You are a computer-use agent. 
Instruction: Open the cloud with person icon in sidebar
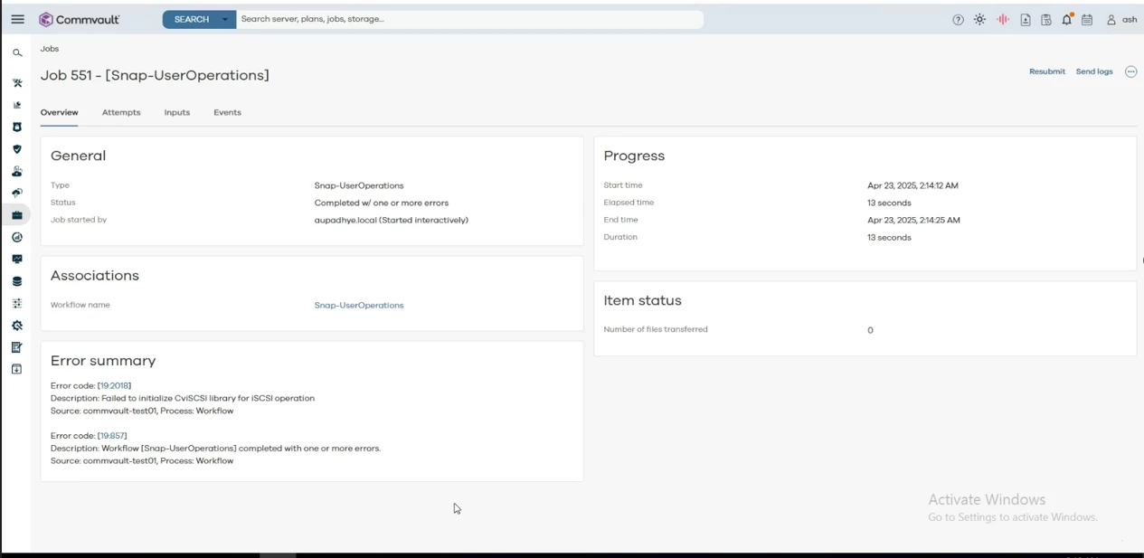click(x=17, y=171)
